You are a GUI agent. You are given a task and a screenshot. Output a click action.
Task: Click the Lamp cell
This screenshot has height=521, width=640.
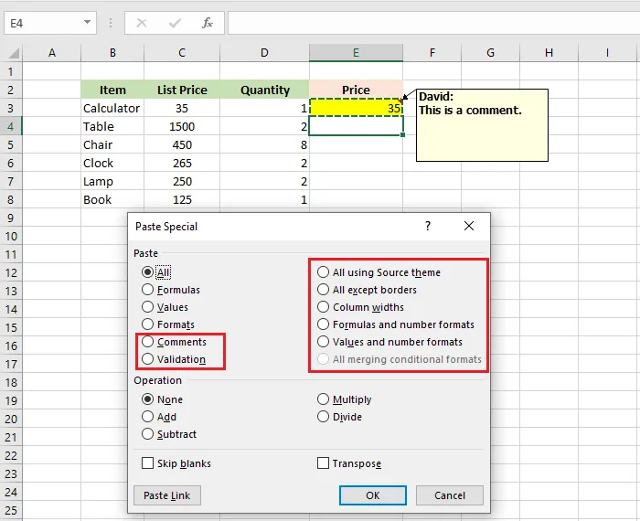coord(112,181)
